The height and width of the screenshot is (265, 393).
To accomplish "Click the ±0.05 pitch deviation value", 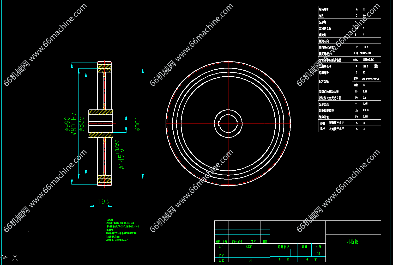I will tap(366, 110).
